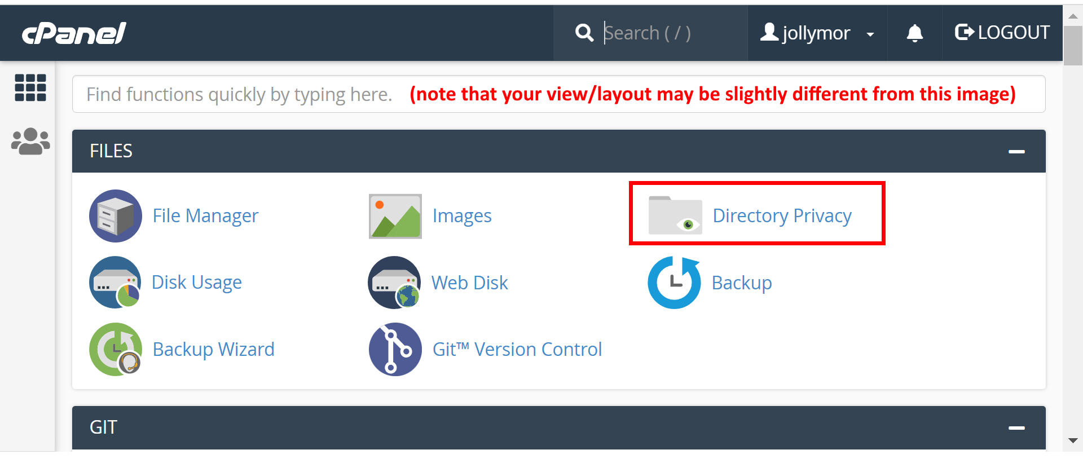Open the jollymor account dropdown

[x=816, y=33]
